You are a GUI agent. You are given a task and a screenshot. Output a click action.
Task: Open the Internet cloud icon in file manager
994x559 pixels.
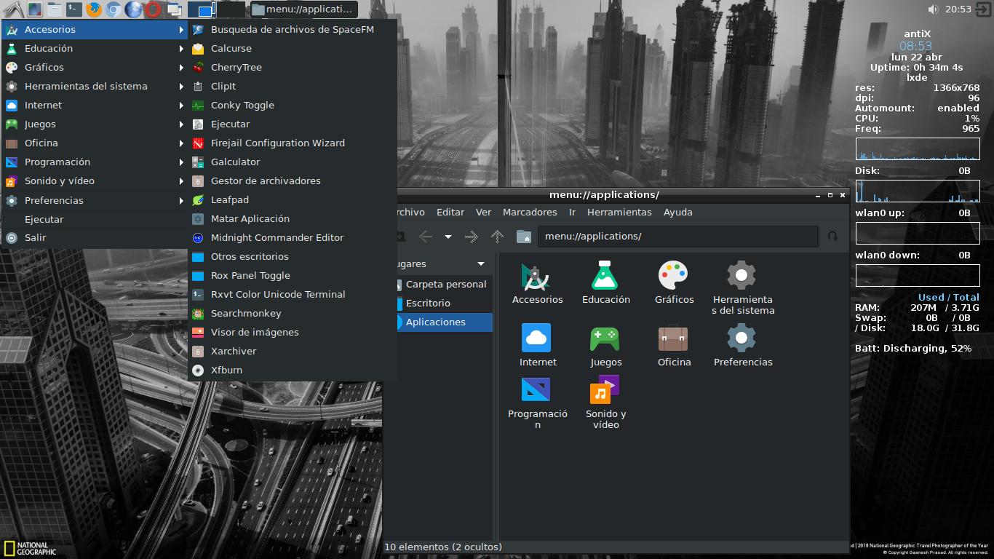point(536,338)
